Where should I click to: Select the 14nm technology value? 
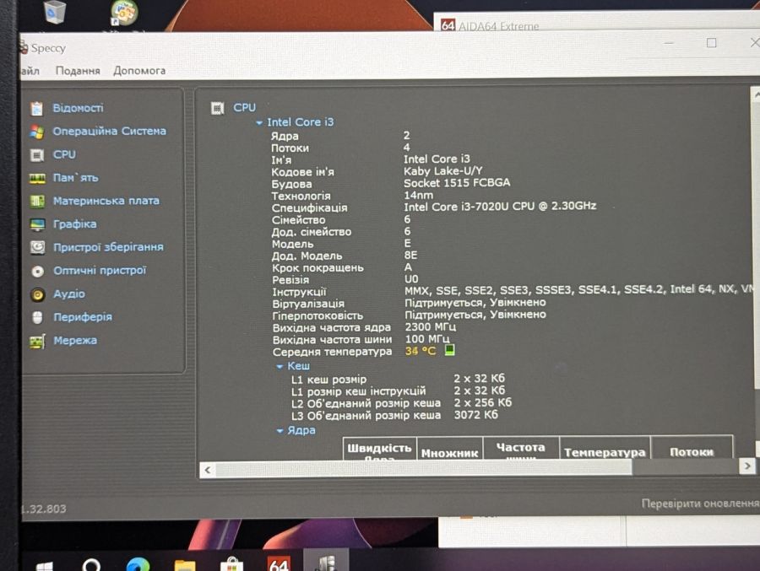[418, 195]
